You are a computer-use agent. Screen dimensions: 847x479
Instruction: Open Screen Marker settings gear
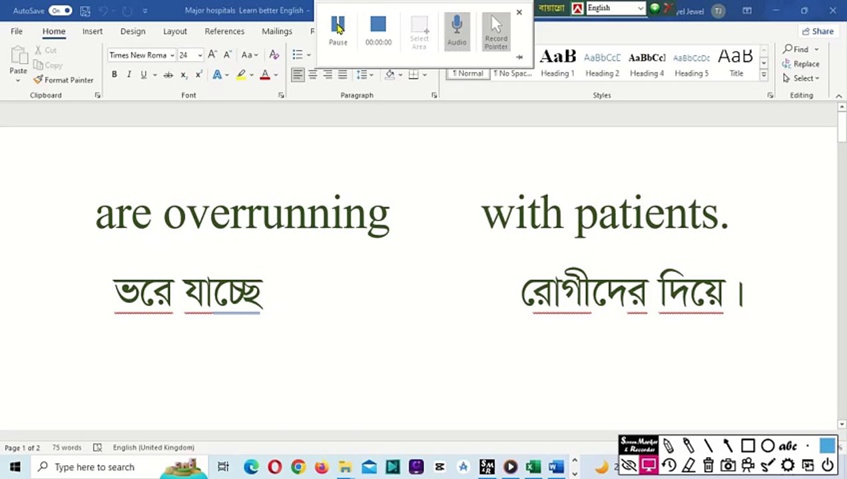pyautogui.click(x=788, y=466)
